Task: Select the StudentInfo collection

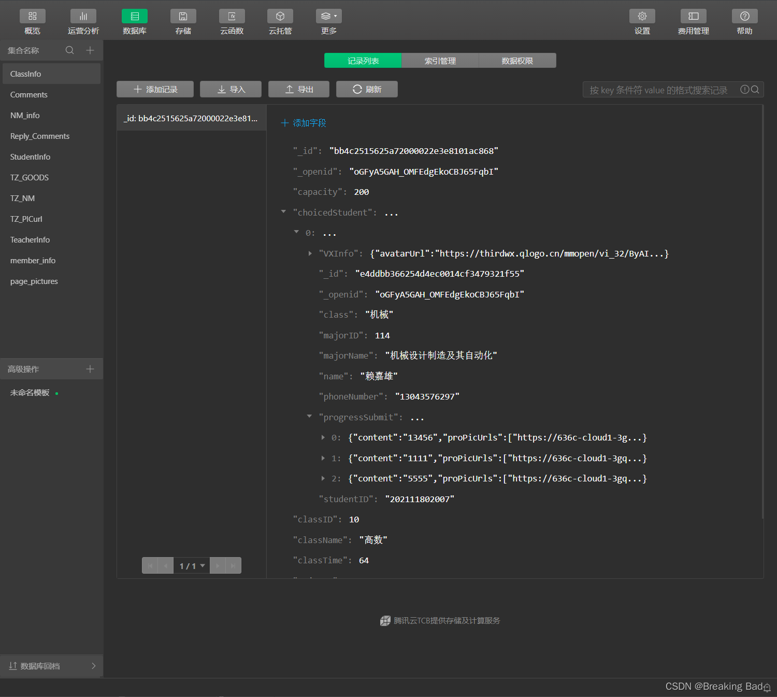Action: [x=51, y=157]
